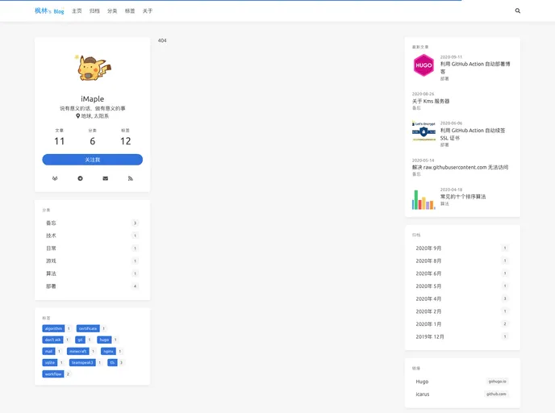Open post 关于 Kms 服务器
This screenshot has height=413, width=555.
[431, 101]
